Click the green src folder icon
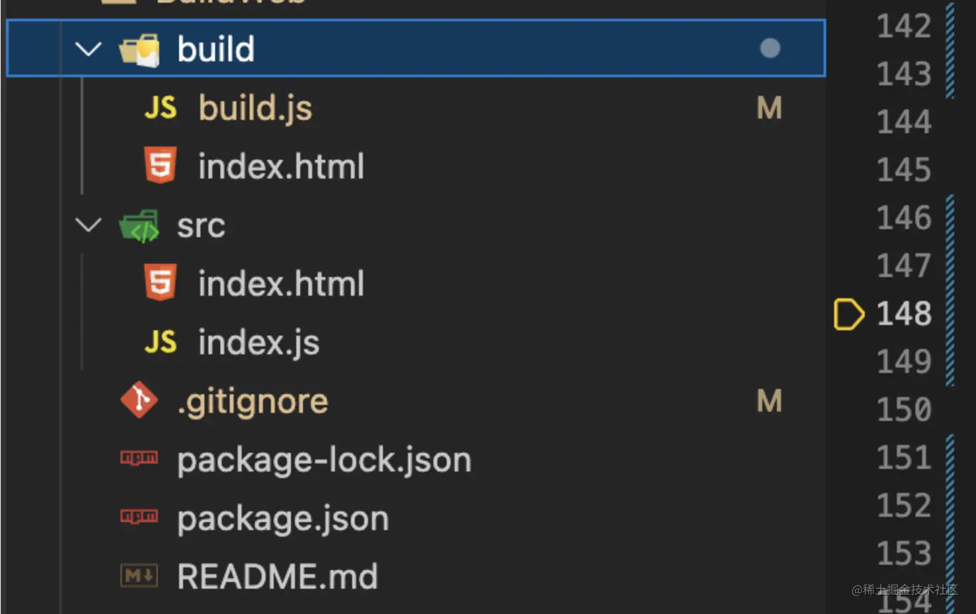The width and height of the screenshot is (976, 614). (x=140, y=226)
